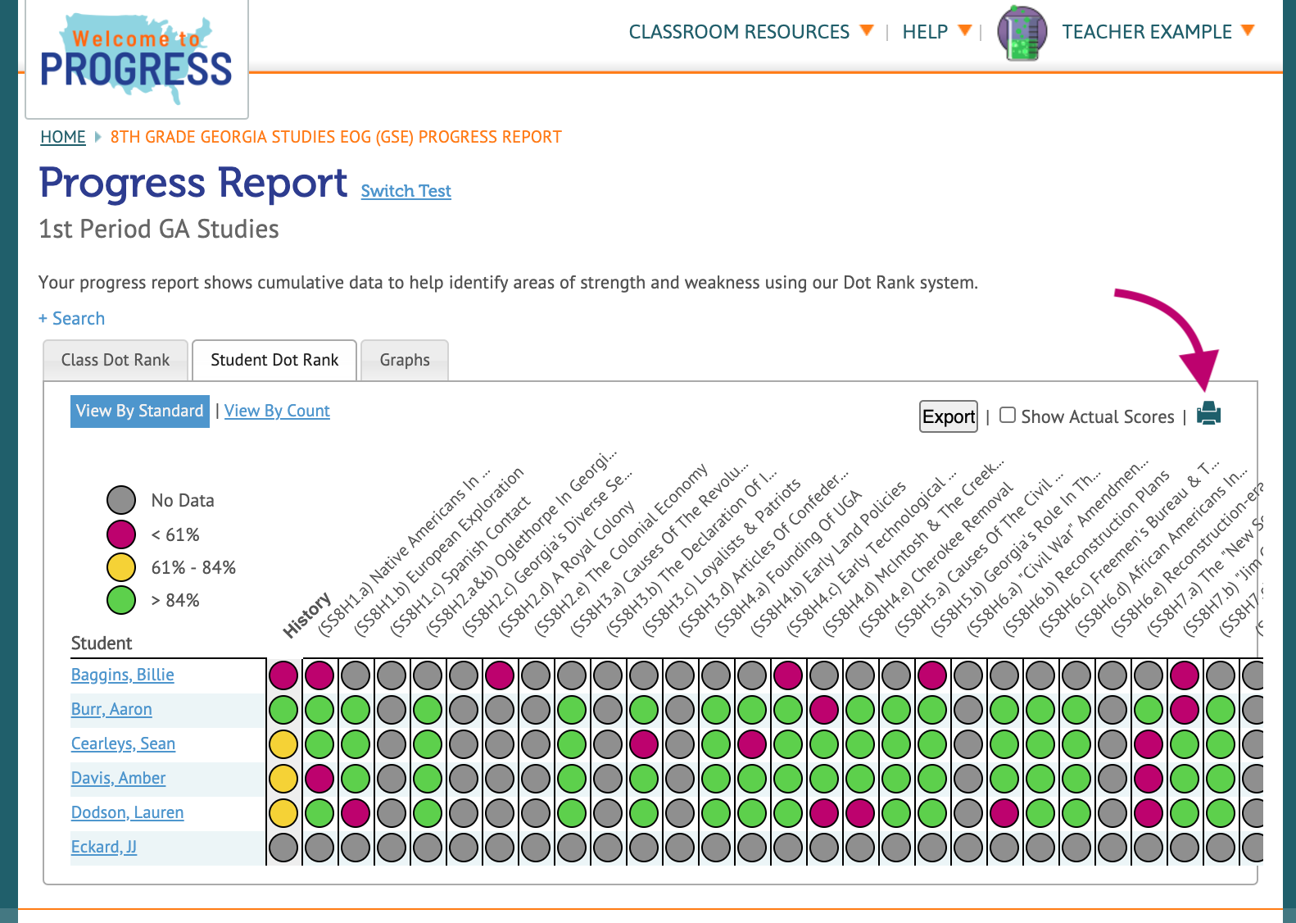Open student Dodson, Lauren
This screenshot has width=1296, height=923.
(x=127, y=812)
